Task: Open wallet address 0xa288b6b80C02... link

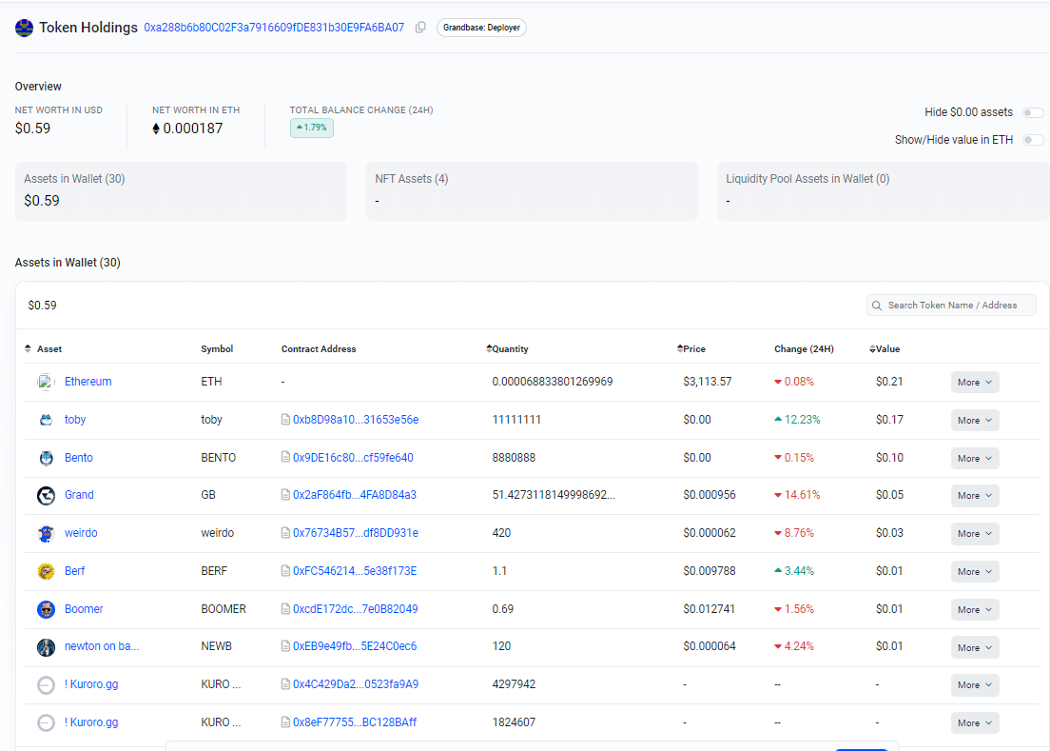Action: tap(274, 28)
